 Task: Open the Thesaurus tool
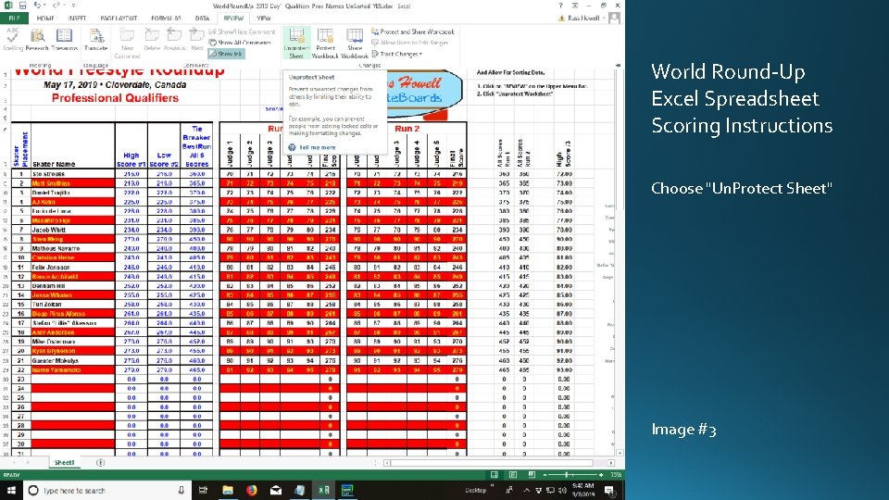pos(64,40)
